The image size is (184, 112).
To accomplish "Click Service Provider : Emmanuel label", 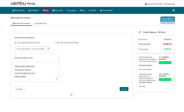I will tap(161, 4).
